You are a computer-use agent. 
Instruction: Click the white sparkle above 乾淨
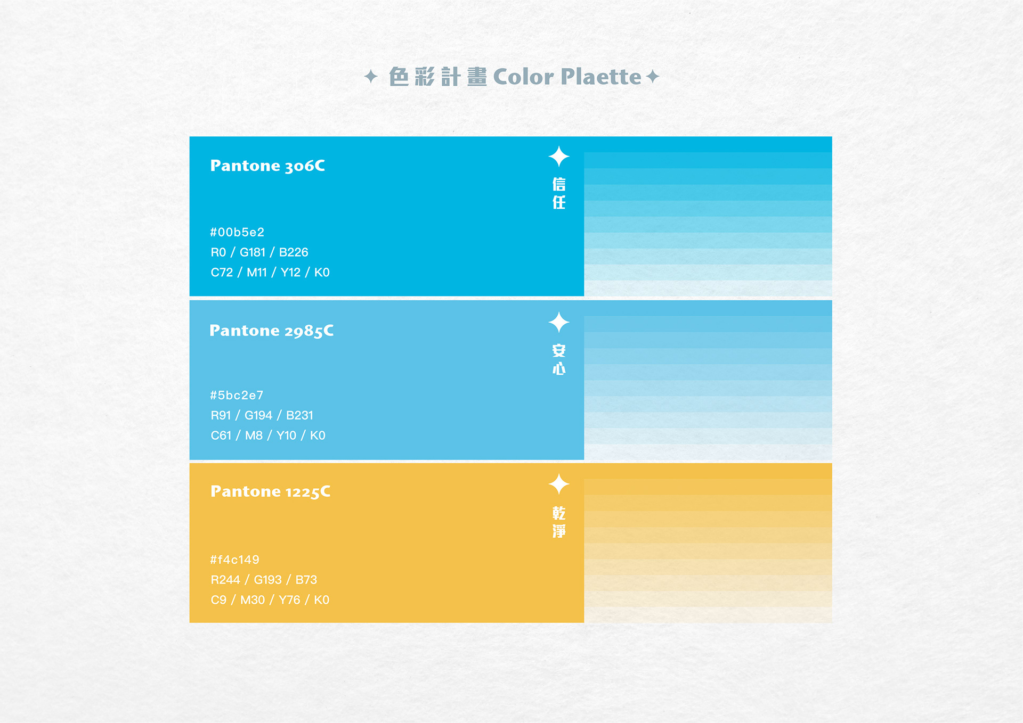pyautogui.click(x=559, y=484)
